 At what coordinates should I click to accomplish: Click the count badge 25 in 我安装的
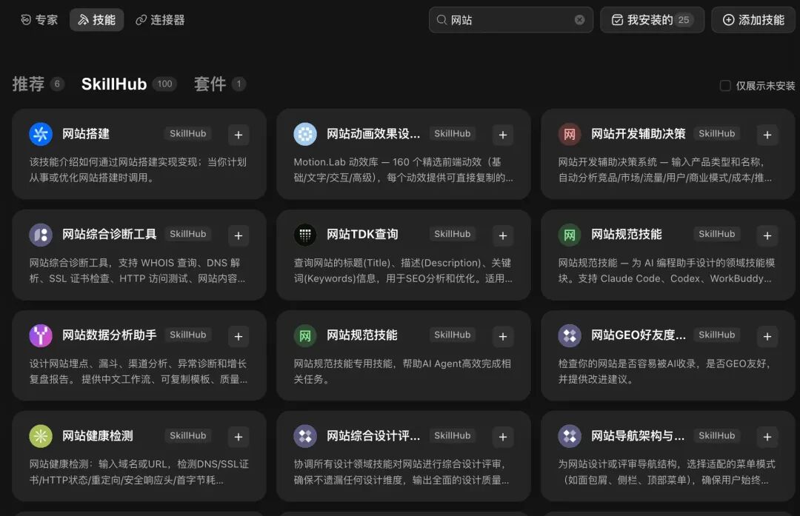pyautogui.click(x=684, y=20)
